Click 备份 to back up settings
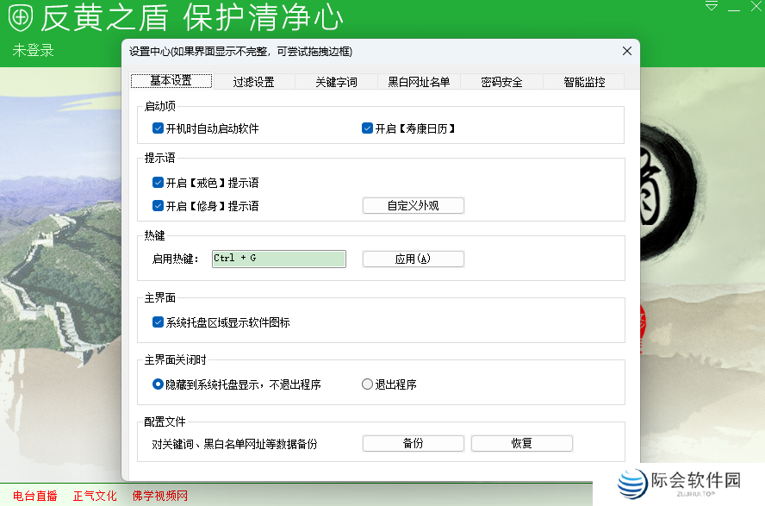Screen dimensions: 765x506 click(x=413, y=443)
